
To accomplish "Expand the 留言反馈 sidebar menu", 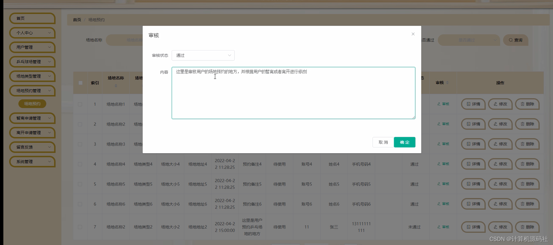I will [32, 147].
